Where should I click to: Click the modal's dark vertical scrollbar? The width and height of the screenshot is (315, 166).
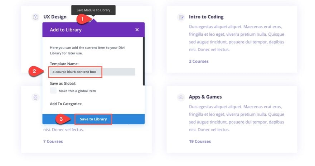coord(144,61)
